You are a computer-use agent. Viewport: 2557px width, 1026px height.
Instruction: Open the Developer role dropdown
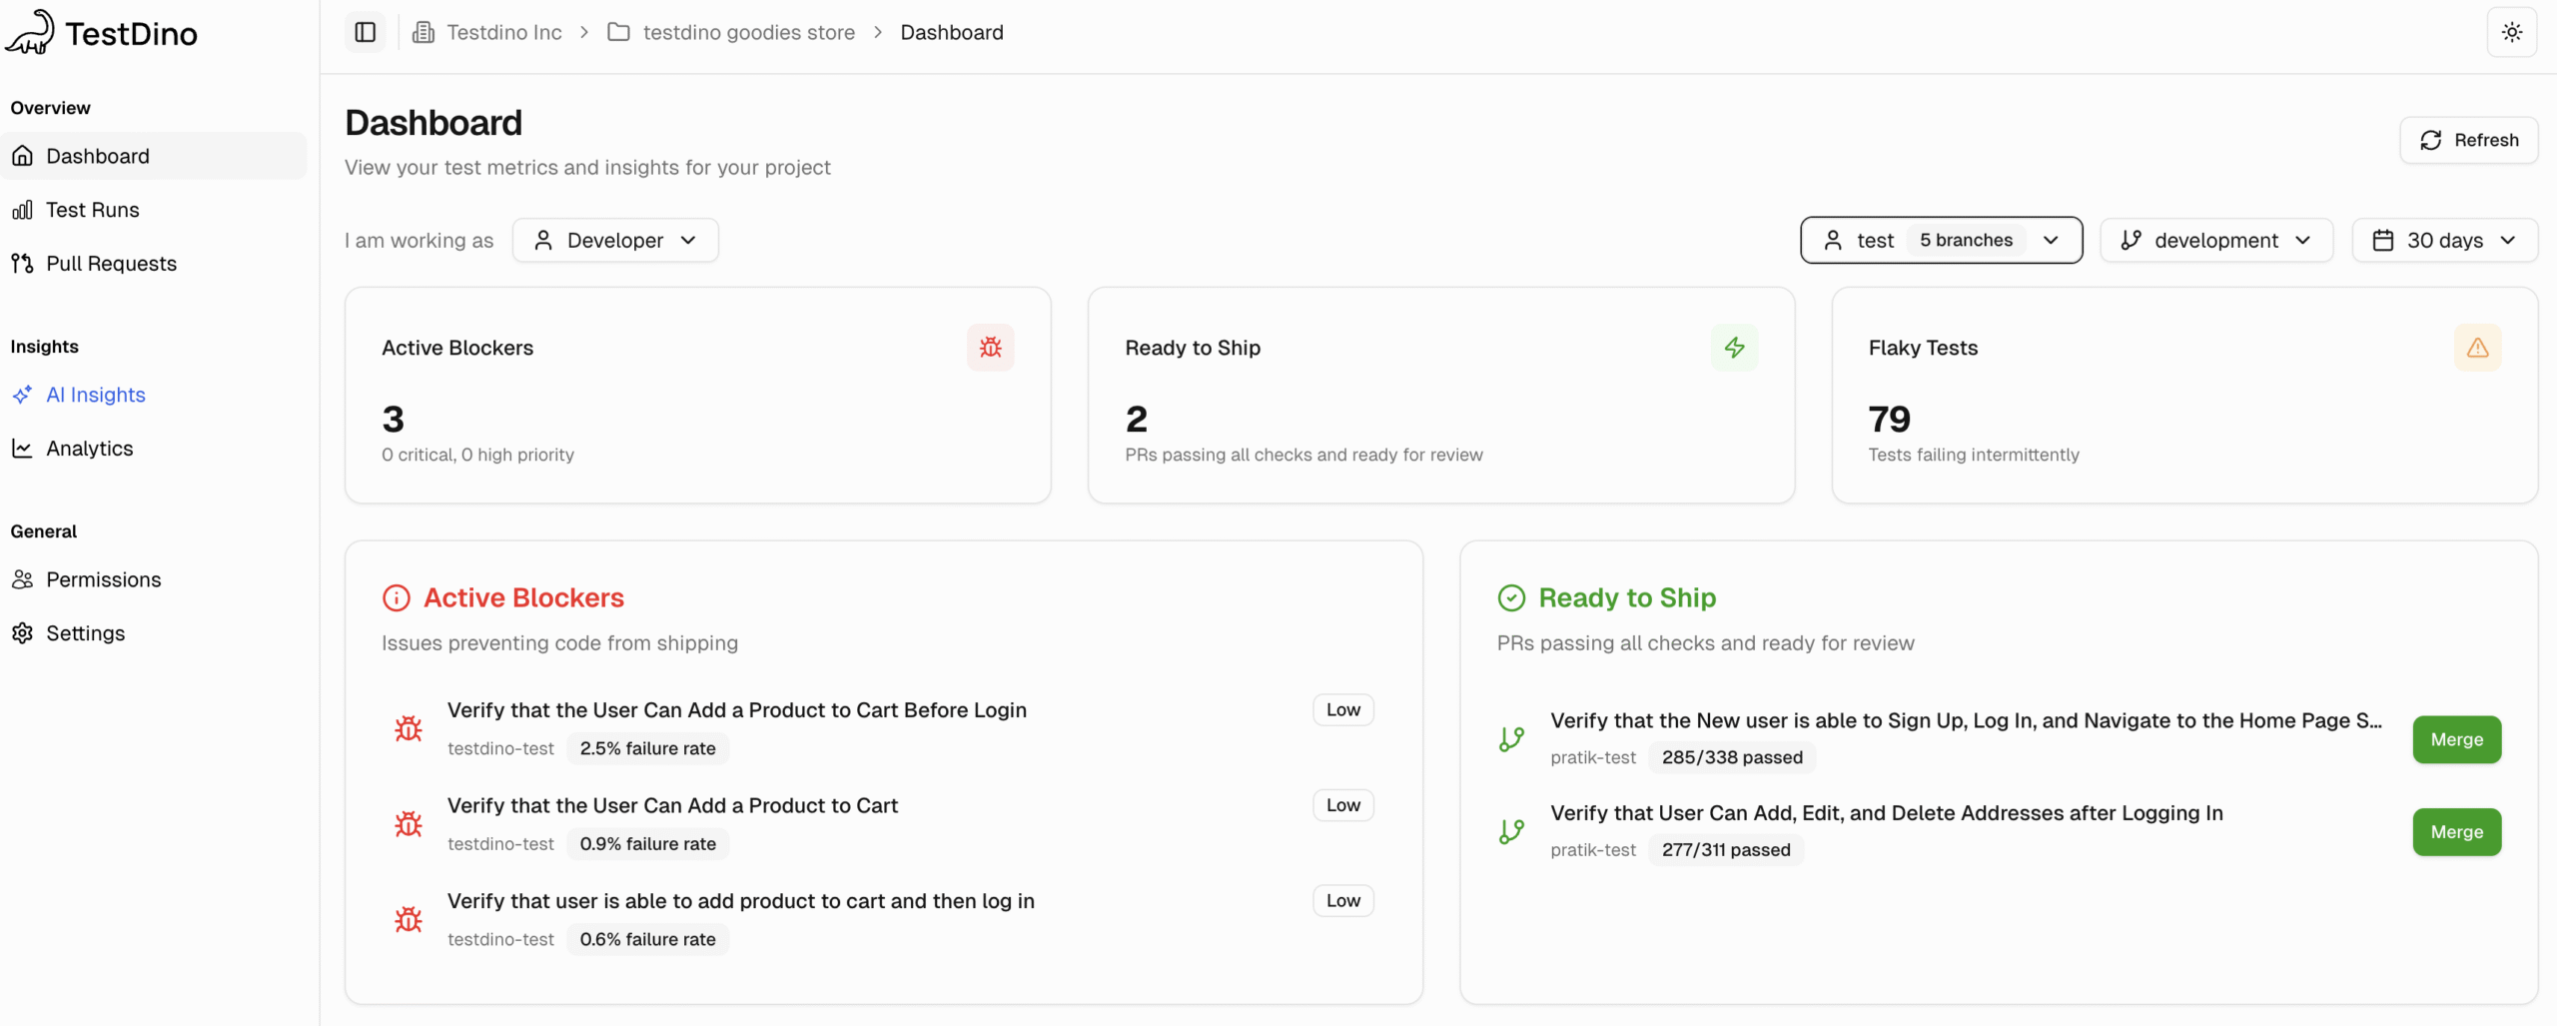[x=615, y=240]
